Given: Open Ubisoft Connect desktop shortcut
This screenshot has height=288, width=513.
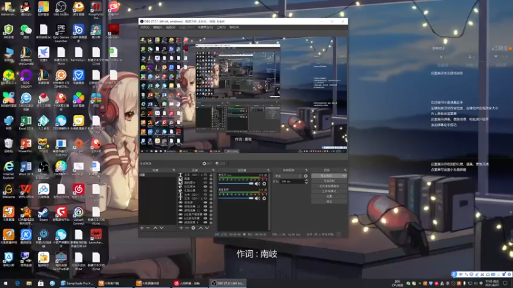Looking at the screenshot, I should coord(78,216).
